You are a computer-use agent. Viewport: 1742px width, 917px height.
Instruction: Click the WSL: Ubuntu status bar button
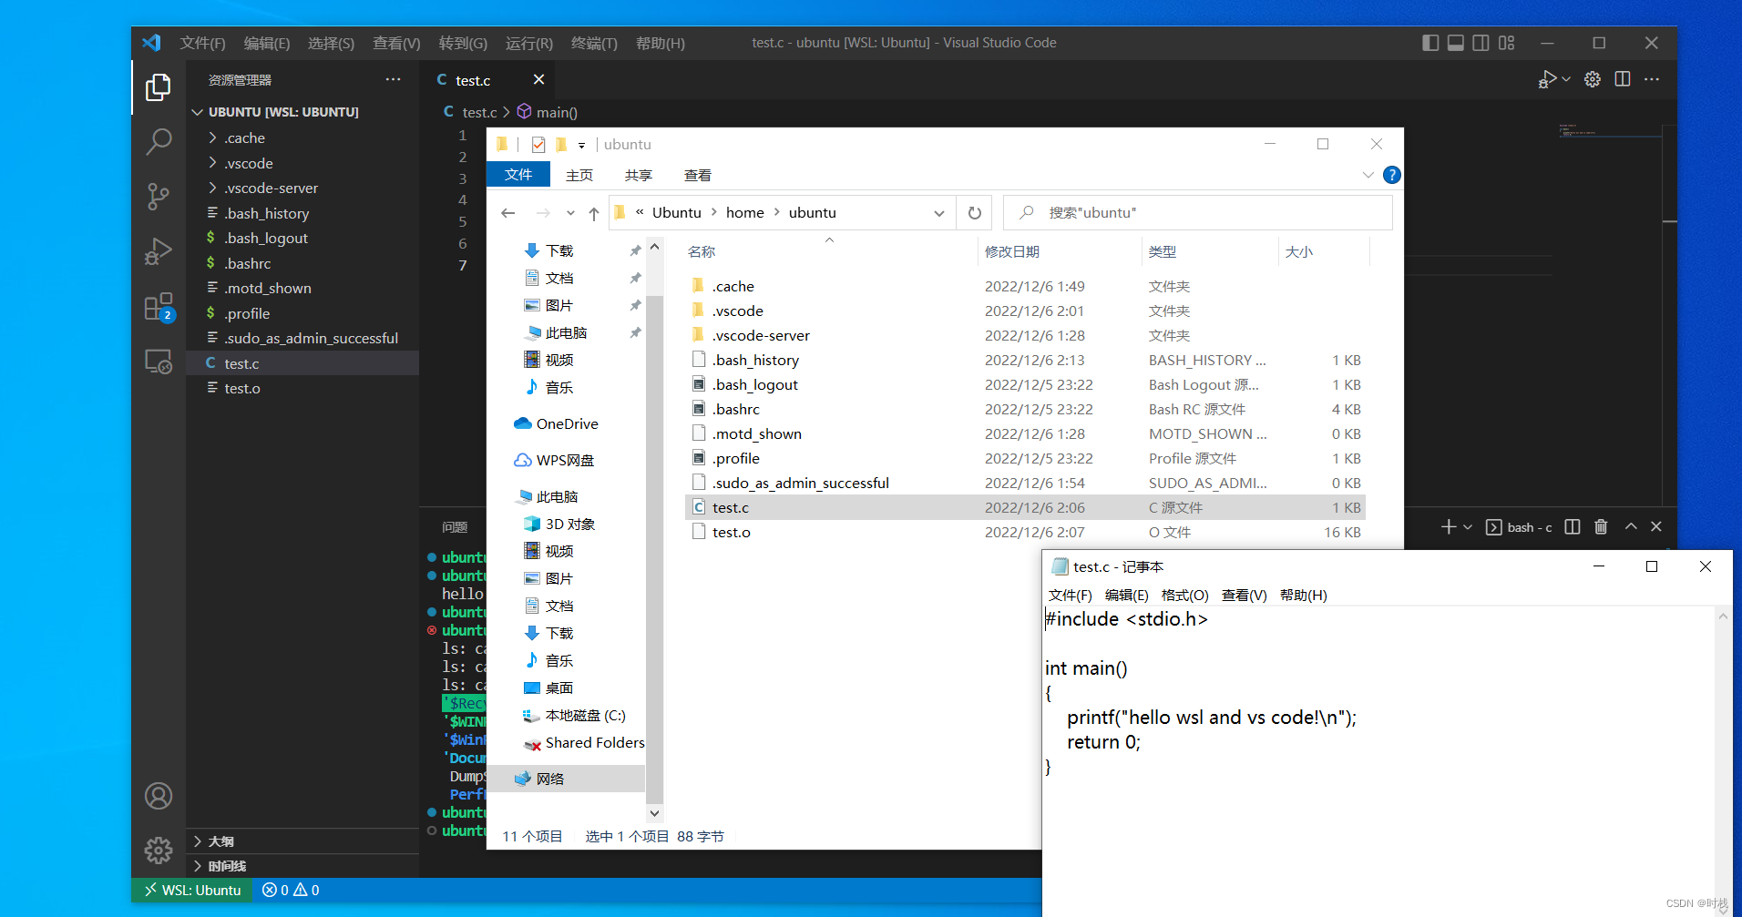tap(192, 890)
